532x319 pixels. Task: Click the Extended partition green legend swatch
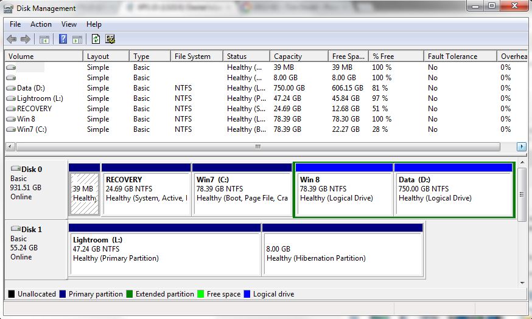(x=130, y=294)
